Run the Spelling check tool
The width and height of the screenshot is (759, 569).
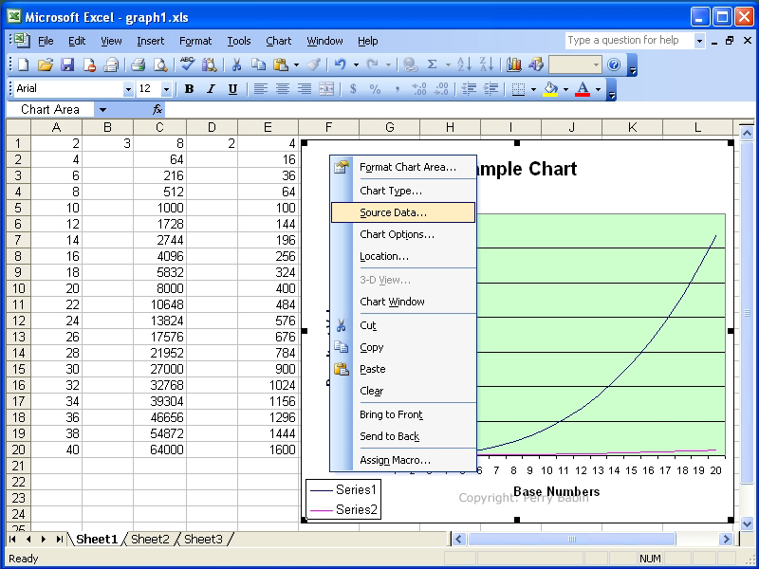(187, 64)
